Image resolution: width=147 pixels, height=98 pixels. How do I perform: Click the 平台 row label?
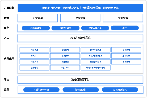click(7, 80)
